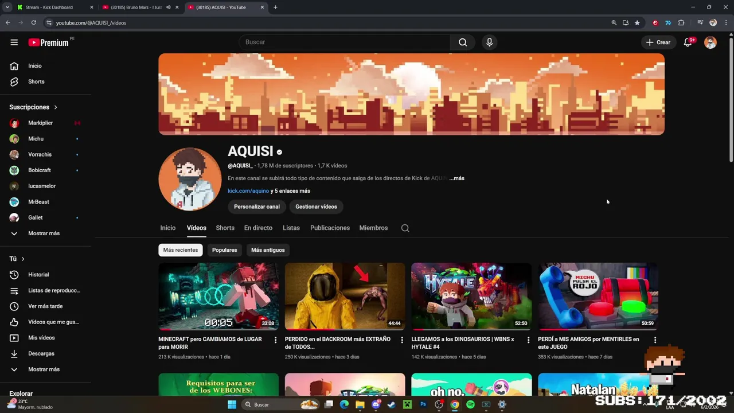Switch to the Miembros tab
This screenshot has width=734, height=413.
point(373,228)
